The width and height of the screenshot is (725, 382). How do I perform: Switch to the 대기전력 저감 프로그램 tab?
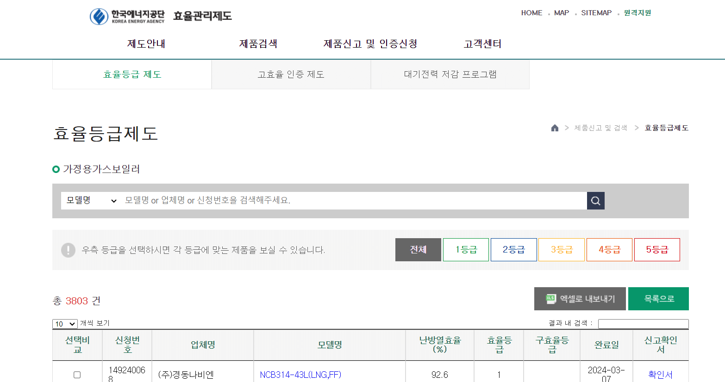[x=450, y=74]
